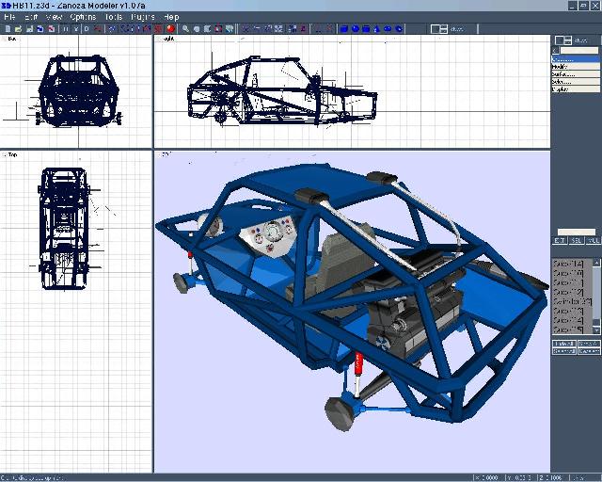Screen dimensions: 602x482
Task: Toggle the MUL multi-select button
Action: click(592, 242)
